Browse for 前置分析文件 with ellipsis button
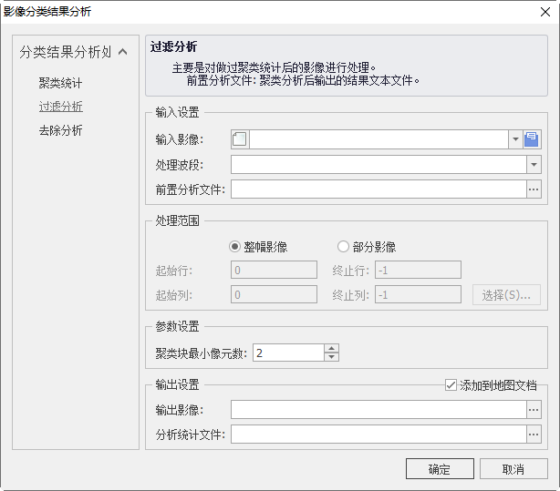This screenshot has width=560, height=491. point(534,189)
